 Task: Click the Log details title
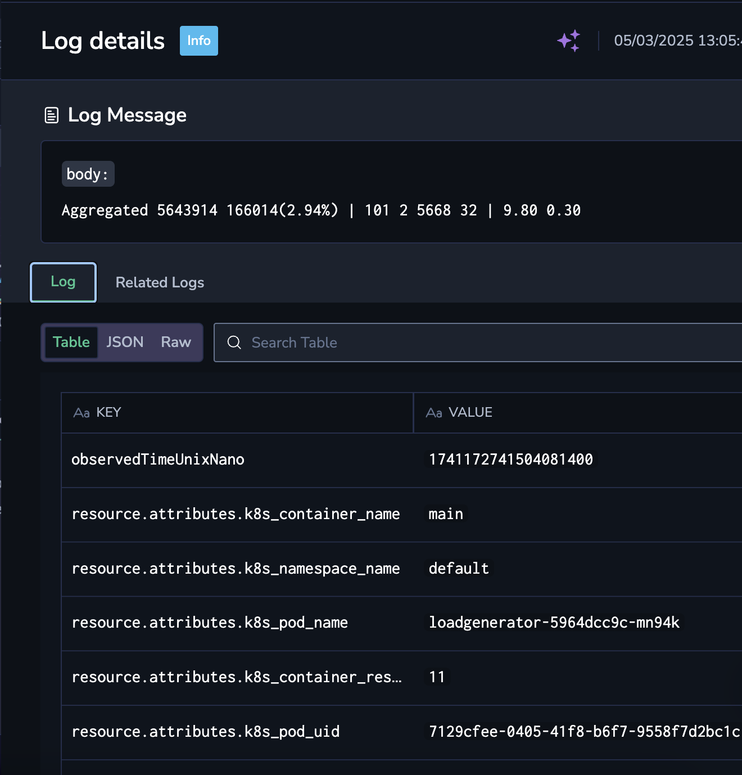click(103, 41)
